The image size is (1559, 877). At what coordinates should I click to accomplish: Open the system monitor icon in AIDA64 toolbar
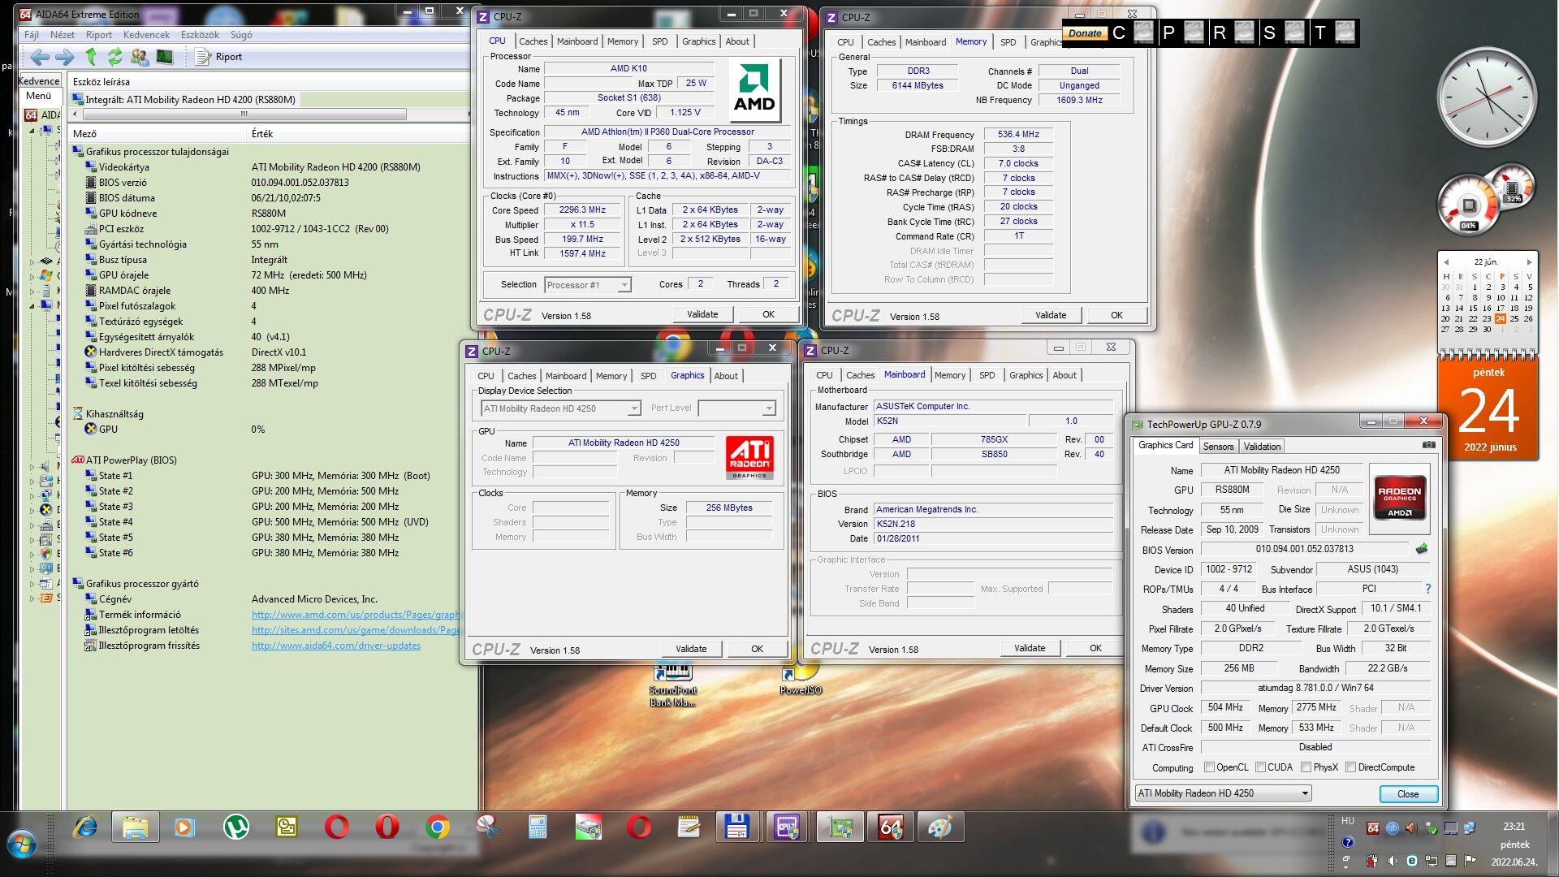pos(165,57)
